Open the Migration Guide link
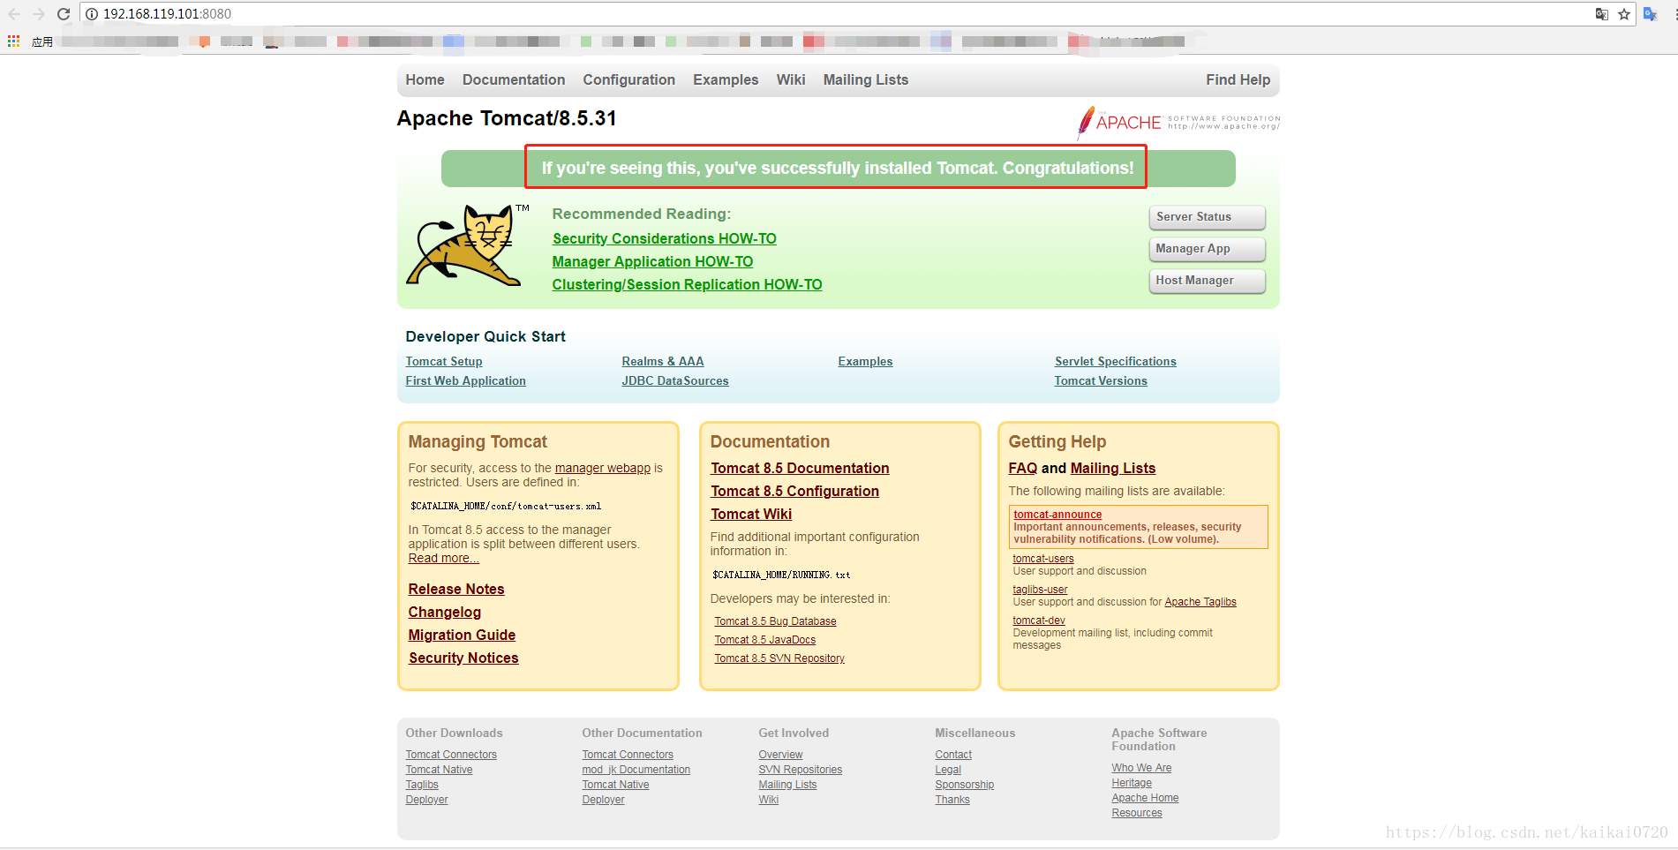 pos(462,635)
